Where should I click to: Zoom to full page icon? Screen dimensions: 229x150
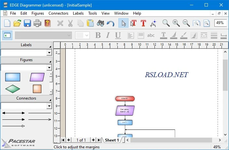pyautogui.click(x=207, y=23)
